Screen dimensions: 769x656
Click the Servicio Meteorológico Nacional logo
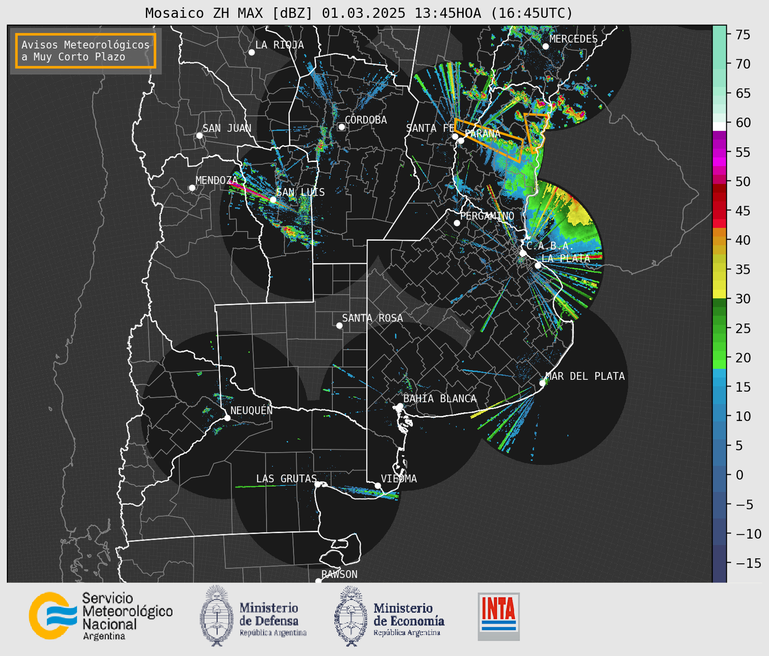point(101,616)
